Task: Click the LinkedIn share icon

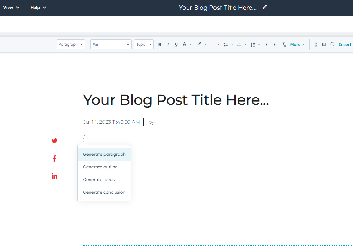Action: point(54,176)
